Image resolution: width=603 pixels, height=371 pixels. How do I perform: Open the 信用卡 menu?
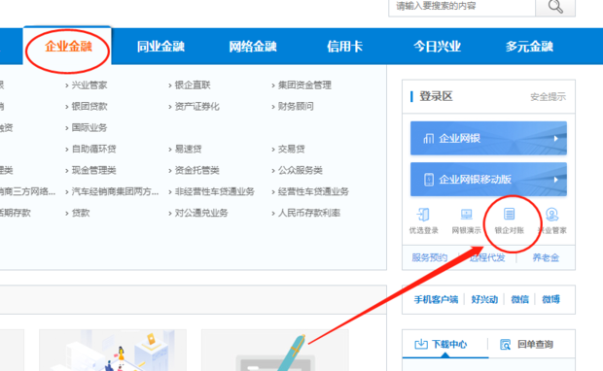pos(344,47)
